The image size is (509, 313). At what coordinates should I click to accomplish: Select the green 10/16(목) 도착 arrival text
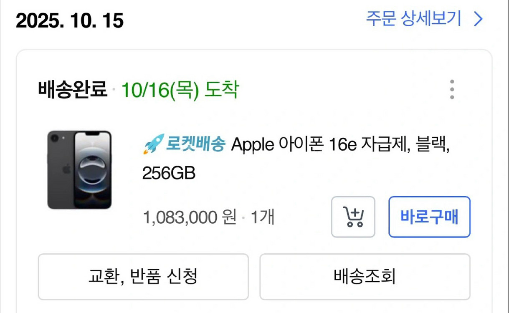click(180, 89)
